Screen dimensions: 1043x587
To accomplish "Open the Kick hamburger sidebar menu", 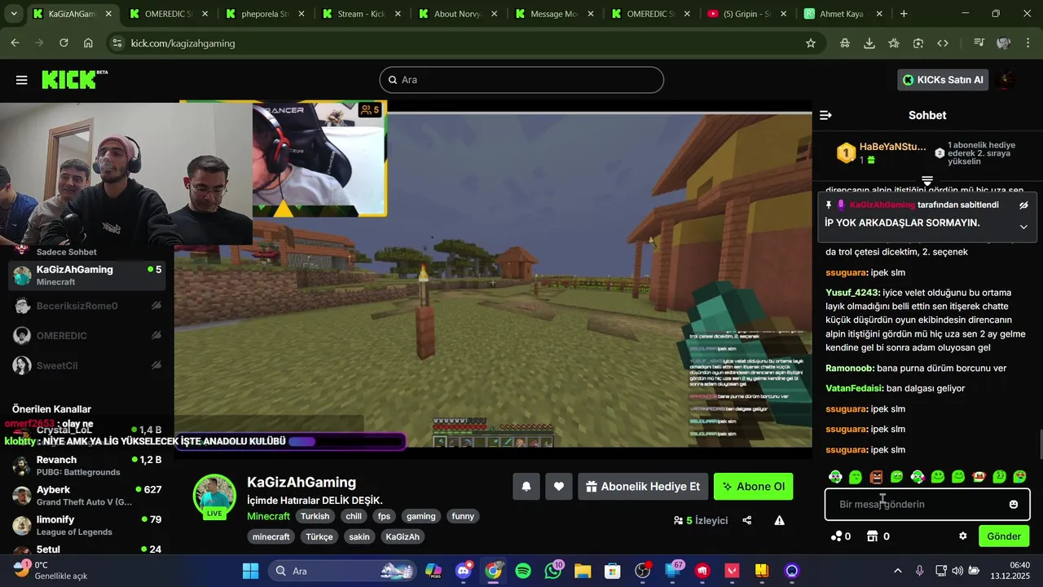I will pos(22,80).
